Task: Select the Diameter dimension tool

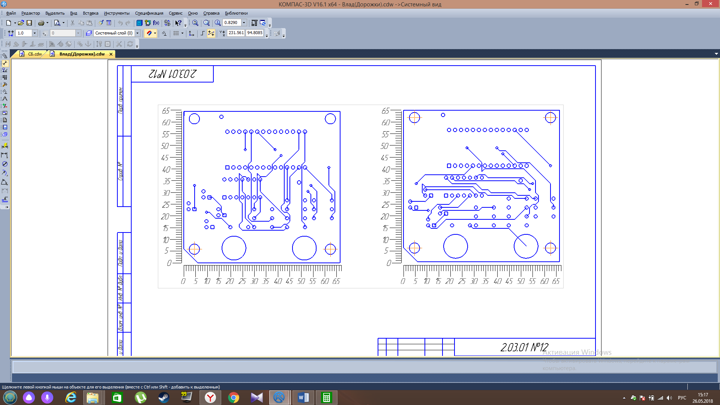Action: (x=4, y=164)
